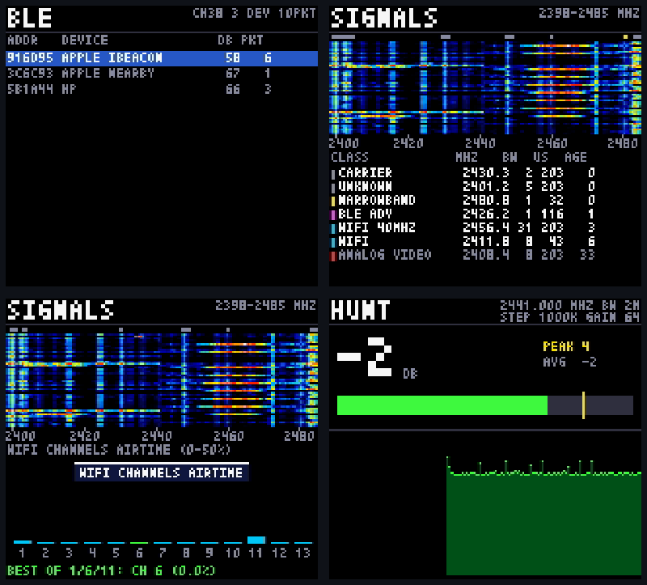This screenshot has width=647, height=585.
Task: Click the AGE column header
Action: [576, 157]
